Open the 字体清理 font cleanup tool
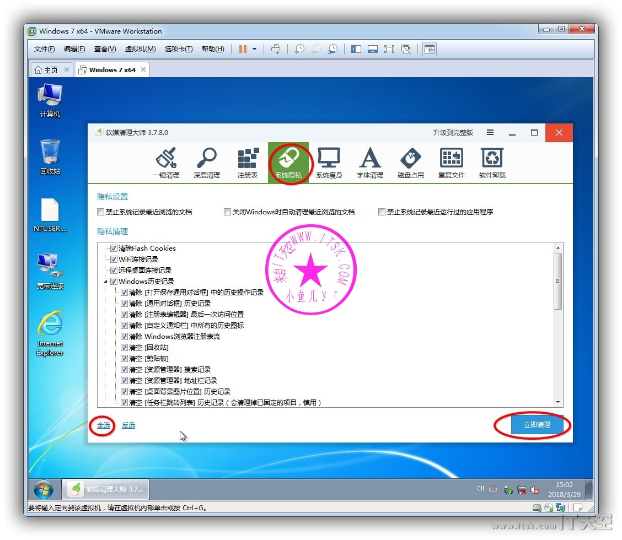622x540 pixels. (370, 163)
